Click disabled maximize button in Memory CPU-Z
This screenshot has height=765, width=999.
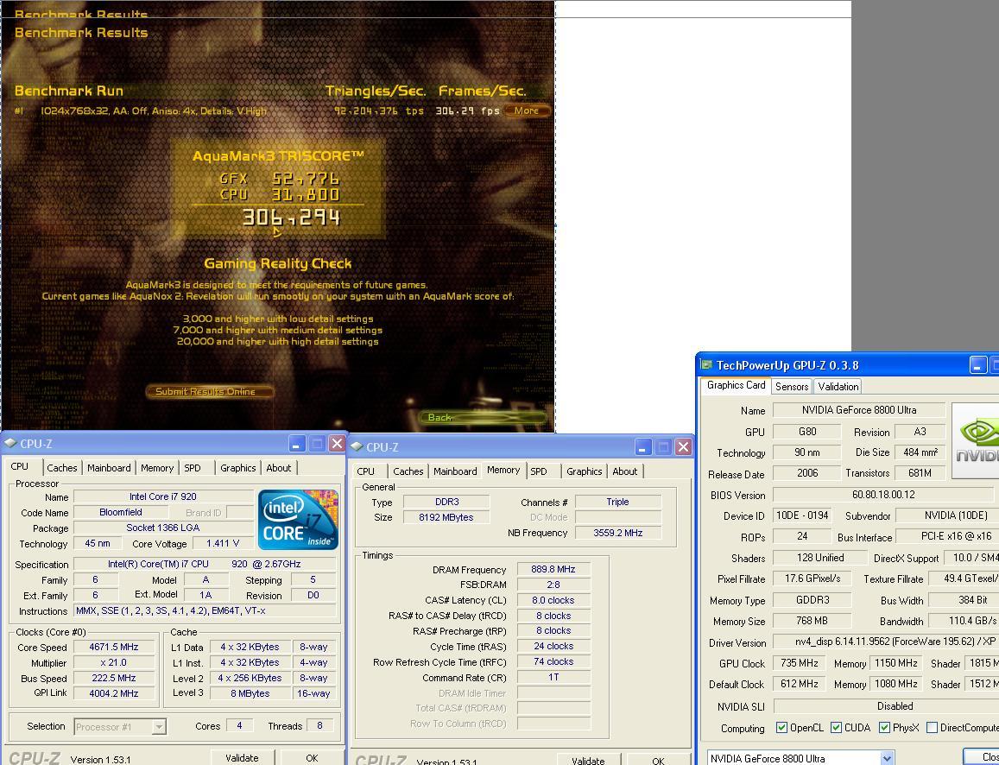(663, 446)
